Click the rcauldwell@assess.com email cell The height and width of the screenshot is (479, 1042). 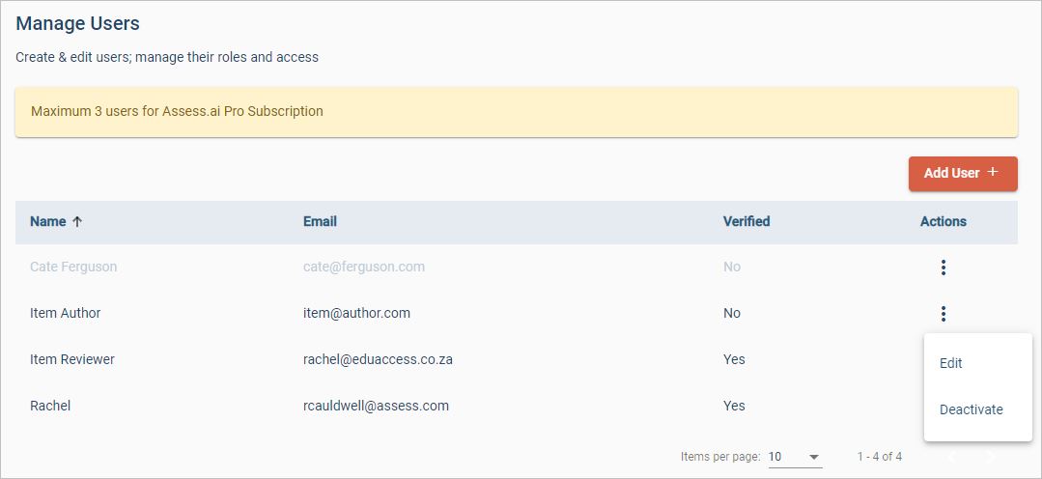[376, 406]
